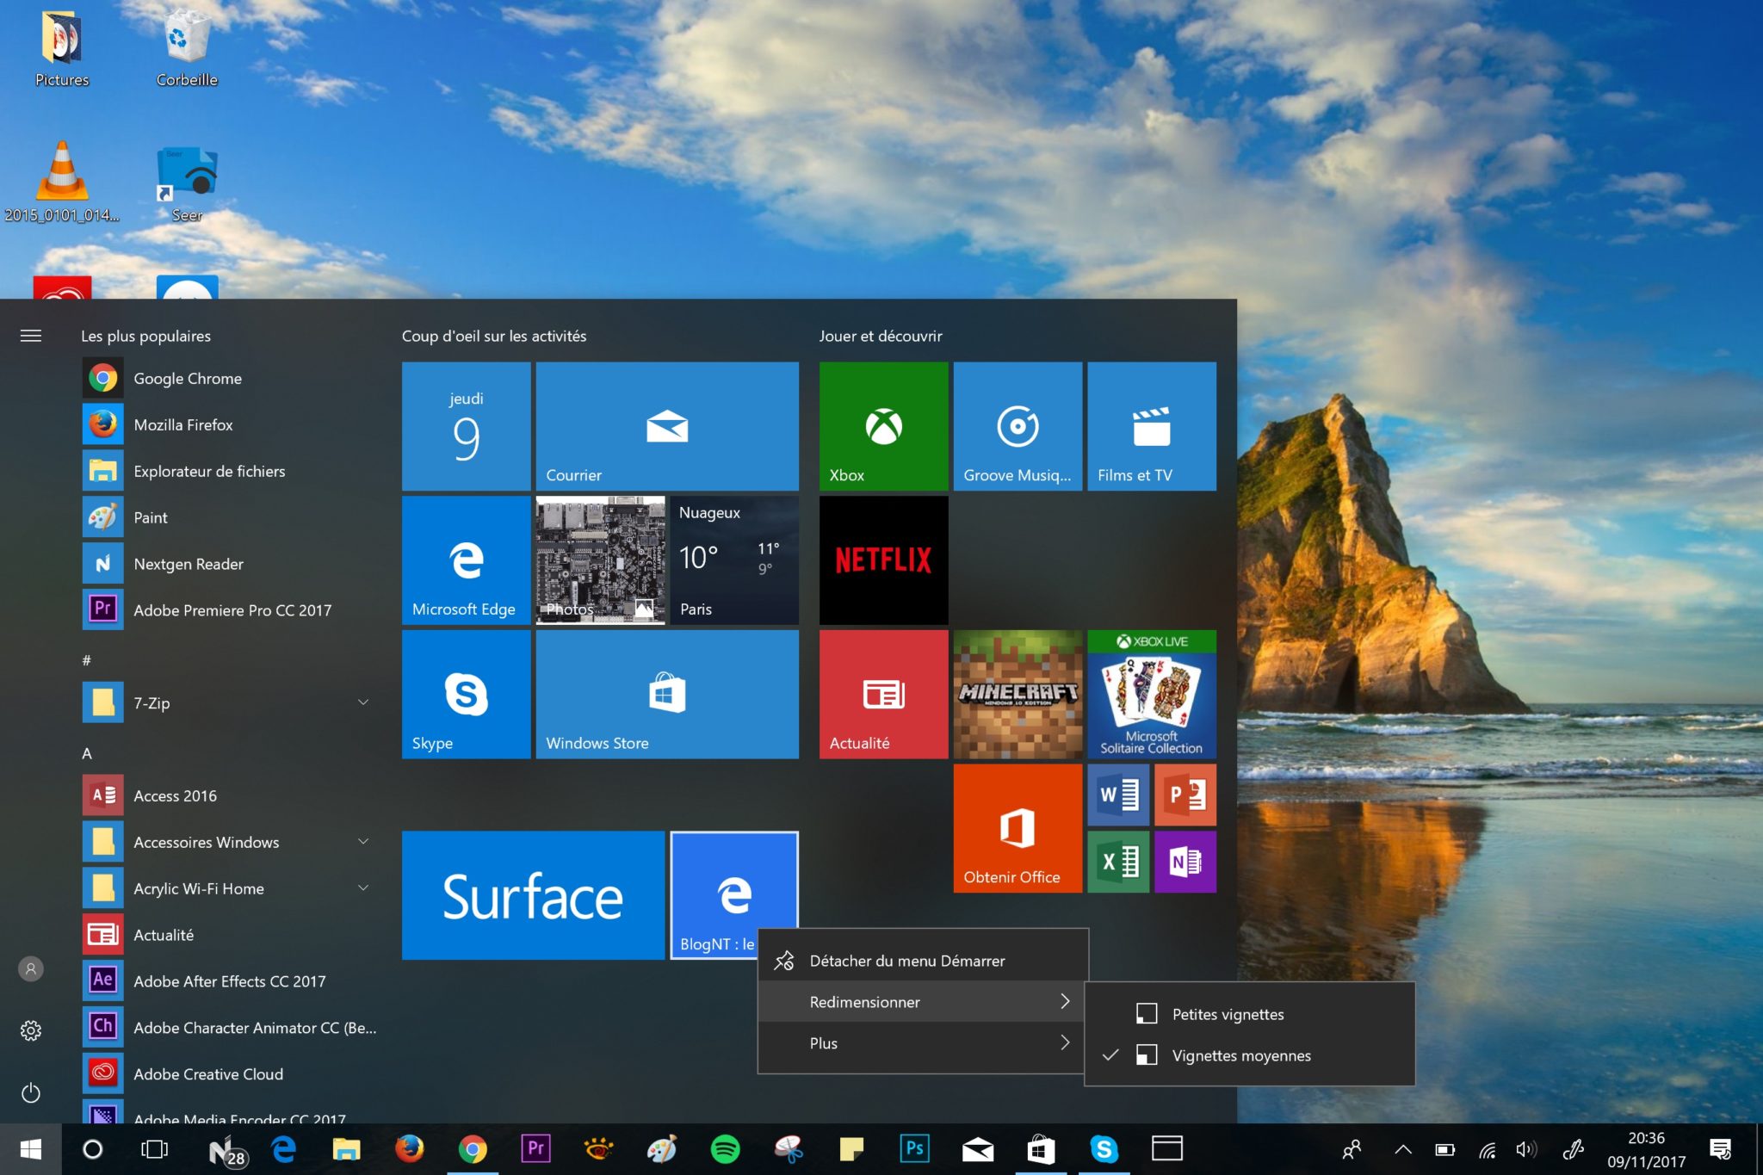Jump via the letter A index header
The height and width of the screenshot is (1175, 1763).
pos(87,753)
